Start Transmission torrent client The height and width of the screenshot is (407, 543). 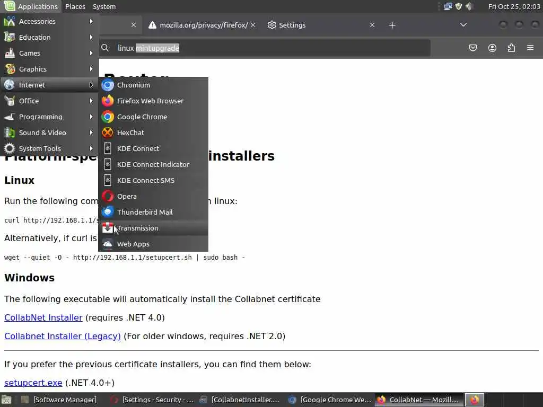(153, 228)
